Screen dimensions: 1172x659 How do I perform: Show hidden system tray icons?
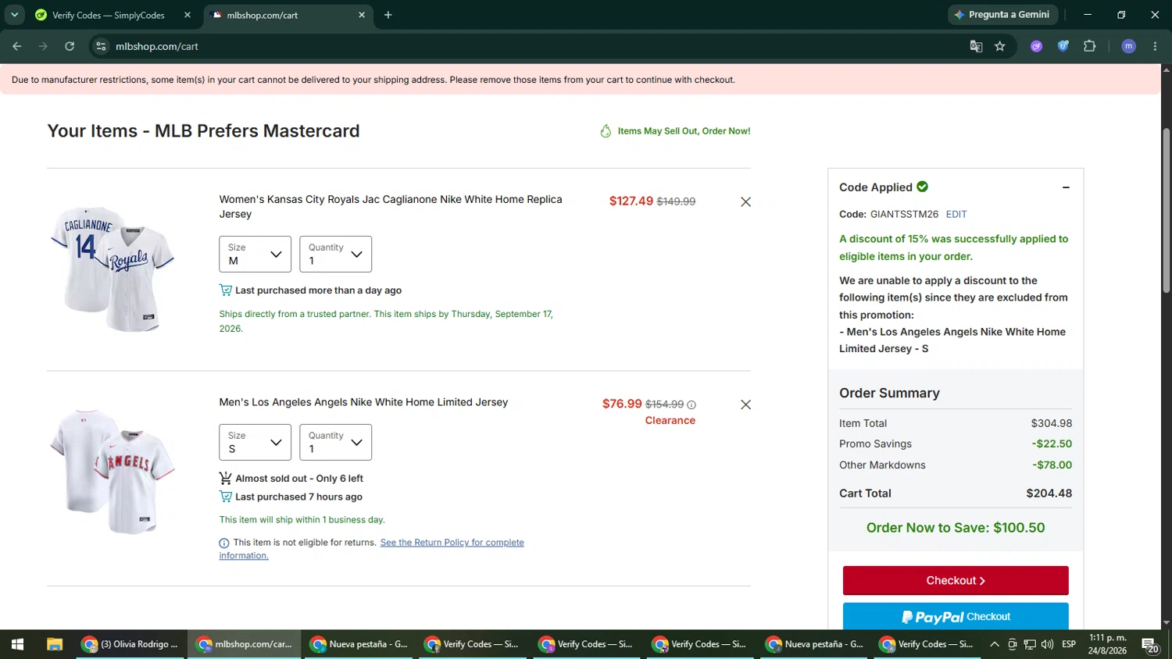click(x=994, y=644)
